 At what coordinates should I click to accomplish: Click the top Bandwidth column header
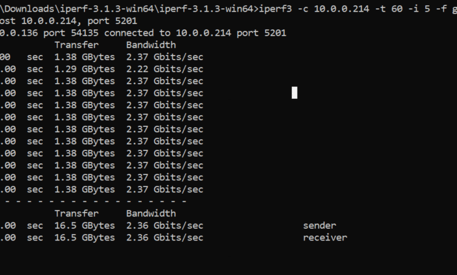(x=151, y=45)
